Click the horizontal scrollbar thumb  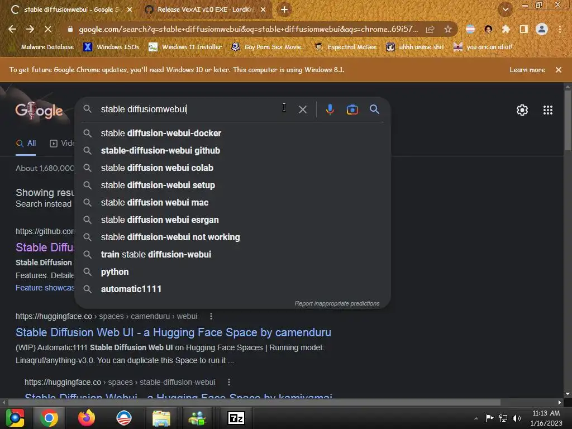point(254,402)
